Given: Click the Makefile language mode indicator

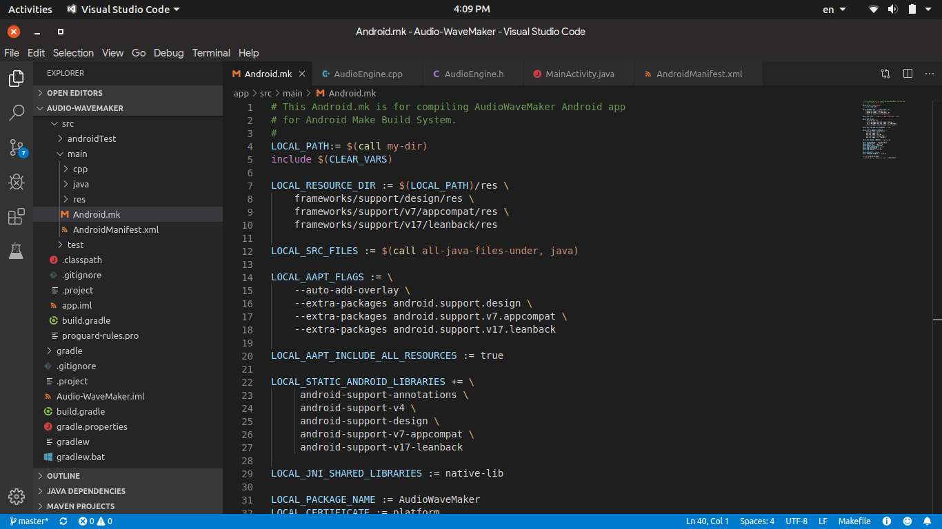Looking at the screenshot, I should [x=854, y=521].
